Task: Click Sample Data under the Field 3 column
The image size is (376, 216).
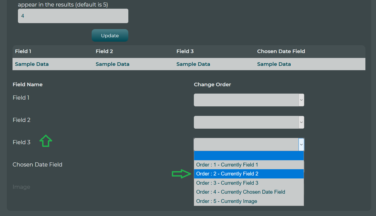Action: (x=193, y=64)
